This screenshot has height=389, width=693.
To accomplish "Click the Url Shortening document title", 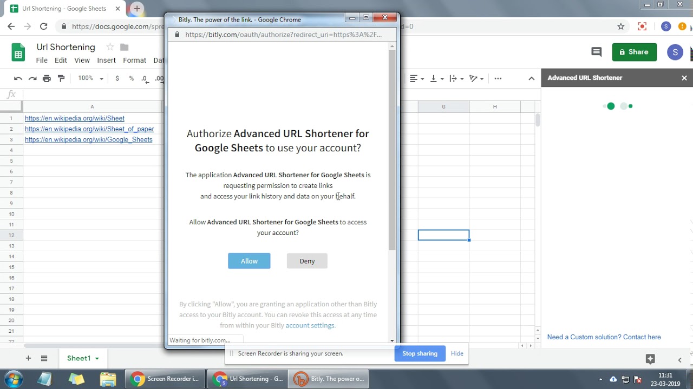I will coord(66,47).
